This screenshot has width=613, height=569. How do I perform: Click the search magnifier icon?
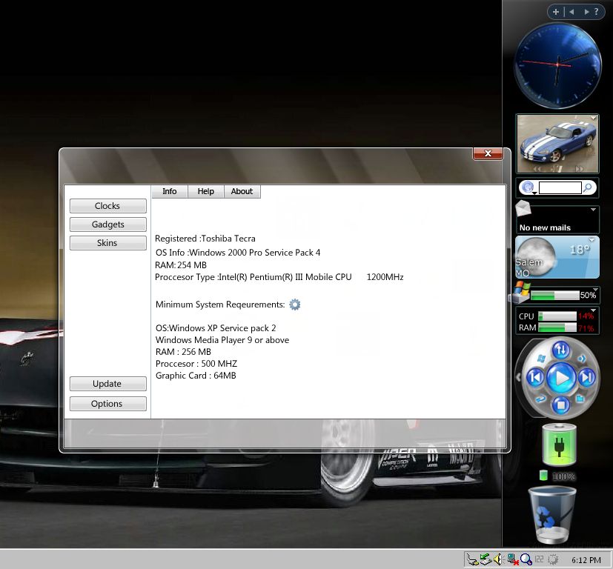pos(589,188)
